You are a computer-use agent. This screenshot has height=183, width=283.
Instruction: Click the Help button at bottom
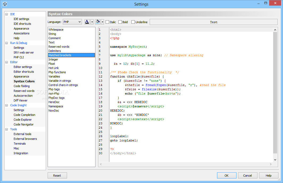coord(268,175)
